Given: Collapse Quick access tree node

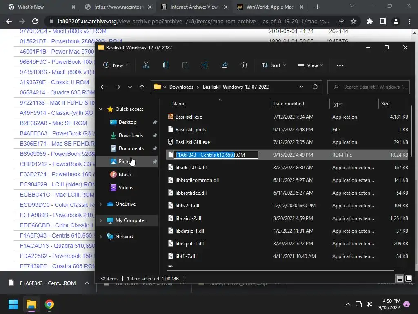Looking at the screenshot, I should click(101, 109).
